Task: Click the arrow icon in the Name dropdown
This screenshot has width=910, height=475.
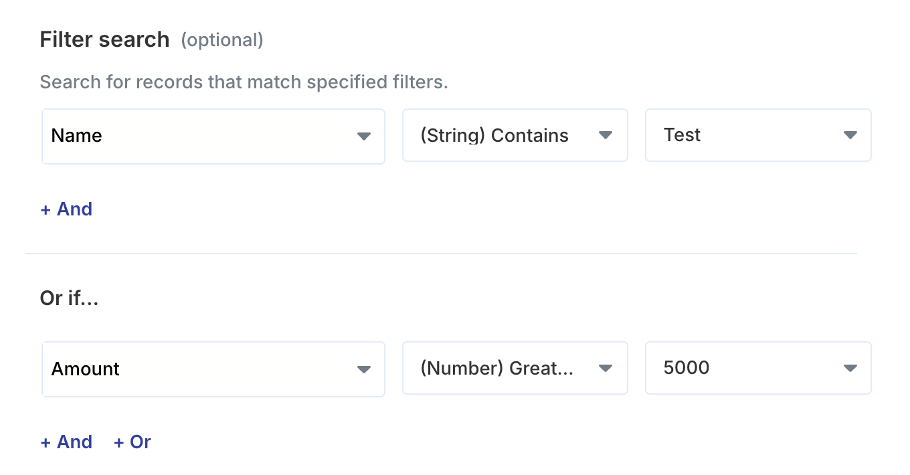Action: pyautogui.click(x=364, y=136)
